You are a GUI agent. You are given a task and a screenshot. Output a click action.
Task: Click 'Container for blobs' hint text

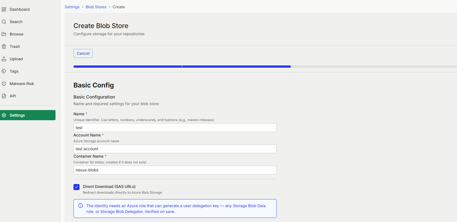tap(110, 162)
